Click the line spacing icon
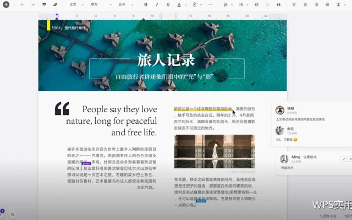The width and height of the screenshot is (352, 220). [339, 4]
